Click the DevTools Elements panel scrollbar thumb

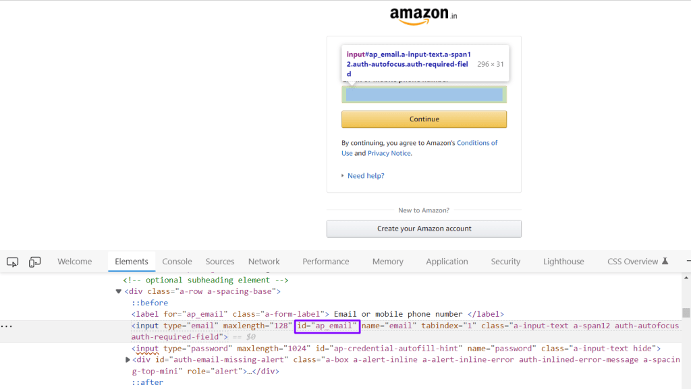click(x=686, y=312)
